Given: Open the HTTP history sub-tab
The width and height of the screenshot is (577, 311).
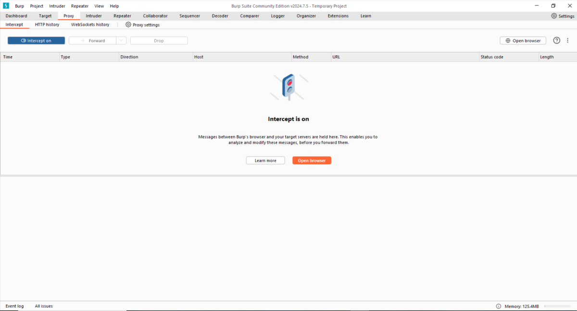Looking at the screenshot, I should point(47,25).
